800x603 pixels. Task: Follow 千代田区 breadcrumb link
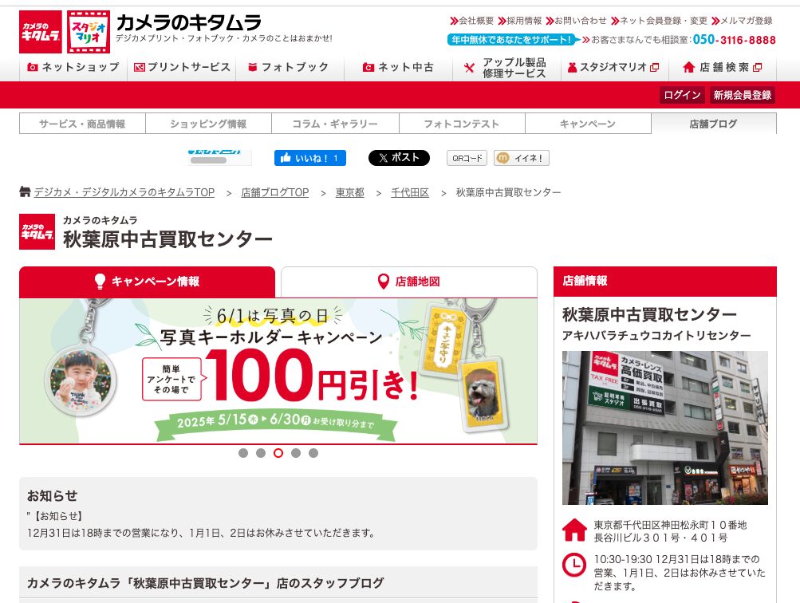click(x=410, y=192)
